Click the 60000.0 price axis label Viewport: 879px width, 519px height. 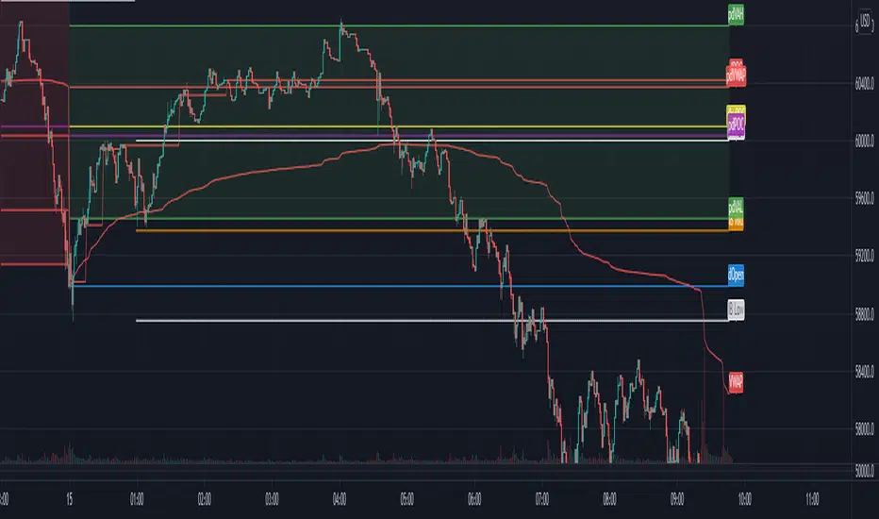(x=865, y=142)
